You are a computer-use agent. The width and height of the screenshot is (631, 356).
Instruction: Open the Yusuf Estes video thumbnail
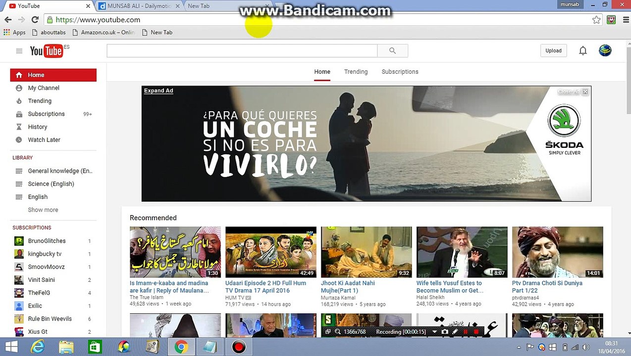pos(462,252)
